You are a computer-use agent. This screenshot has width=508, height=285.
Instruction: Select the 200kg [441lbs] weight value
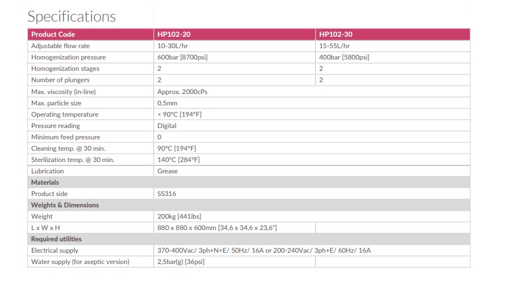(x=179, y=216)
